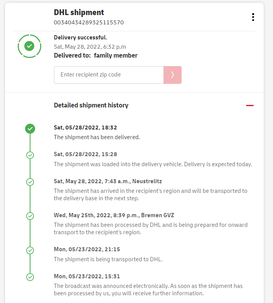Open the three-dot shipment options menu

tap(253, 17)
